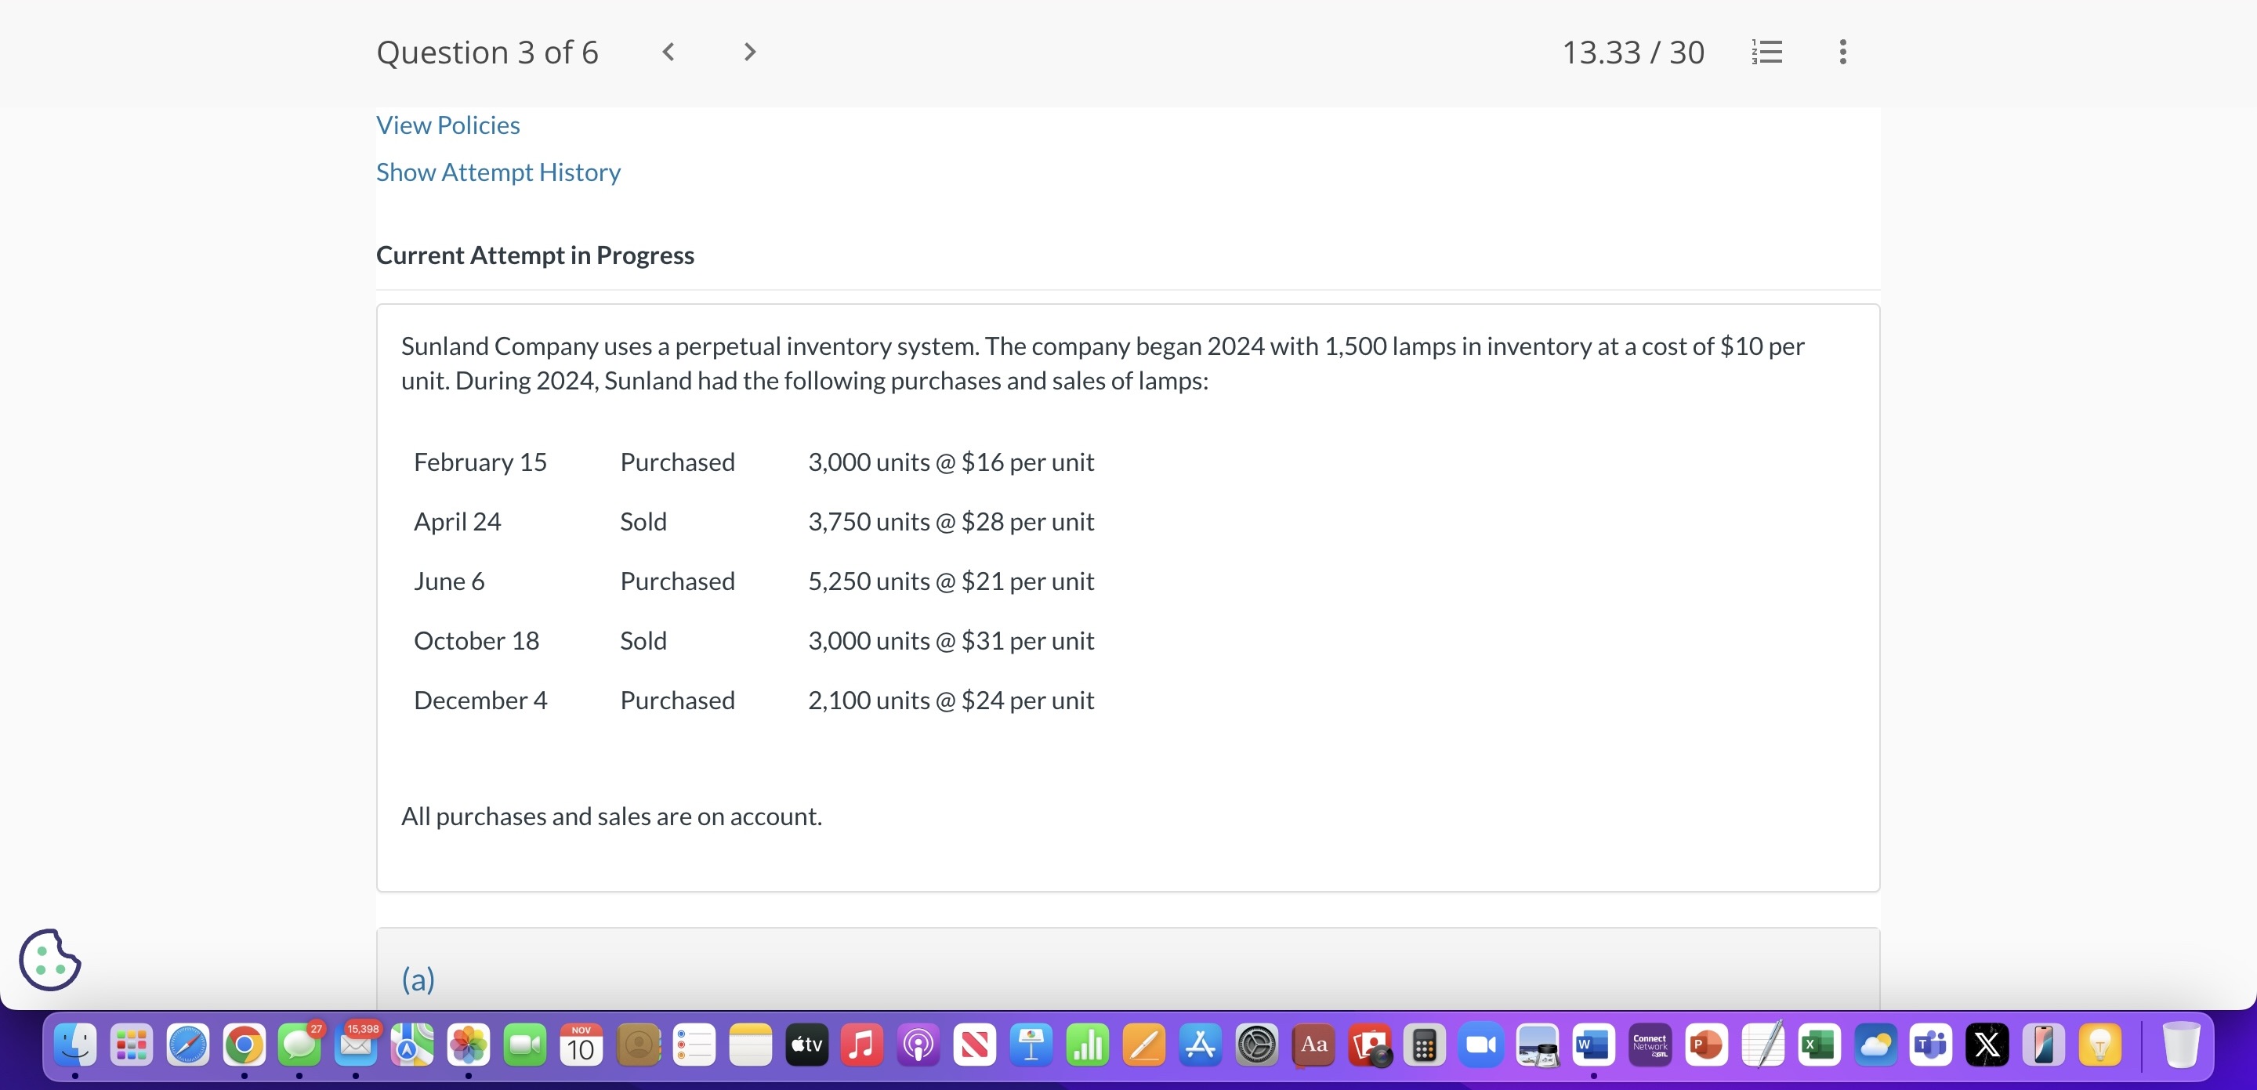Open the X app from the Dock
Viewport: 2257px width, 1090px height.
pyautogui.click(x=1987, y=1045)
